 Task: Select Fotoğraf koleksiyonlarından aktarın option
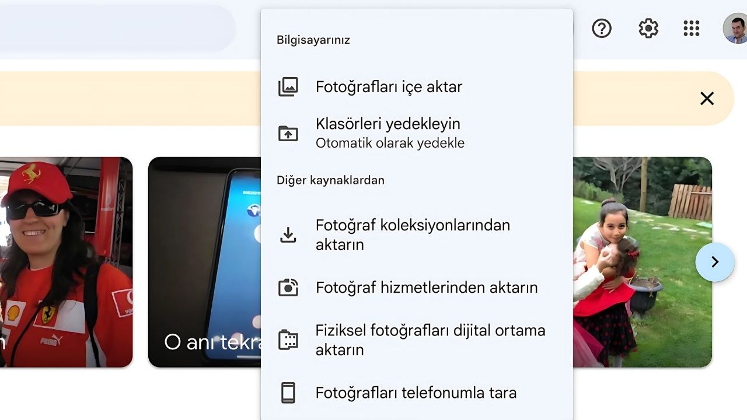[417, 235]
